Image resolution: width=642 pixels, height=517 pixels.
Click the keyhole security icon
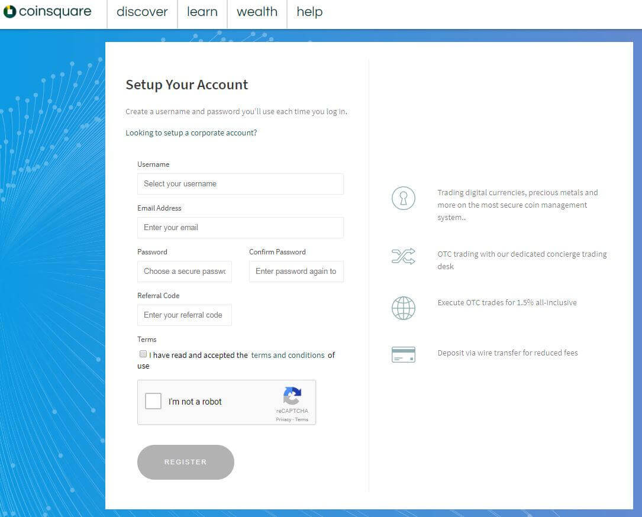click(x=404, y=198)
